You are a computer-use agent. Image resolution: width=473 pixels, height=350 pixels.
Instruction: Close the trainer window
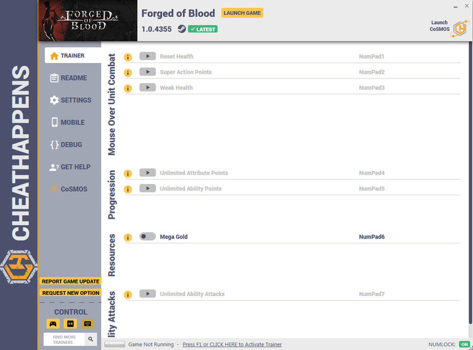point(466,6)
